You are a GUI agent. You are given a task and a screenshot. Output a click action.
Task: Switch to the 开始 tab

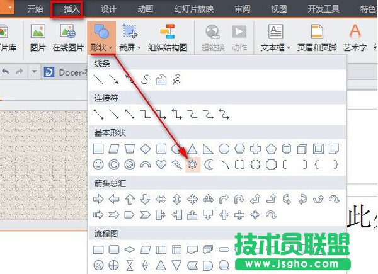[x=35, y=9]
